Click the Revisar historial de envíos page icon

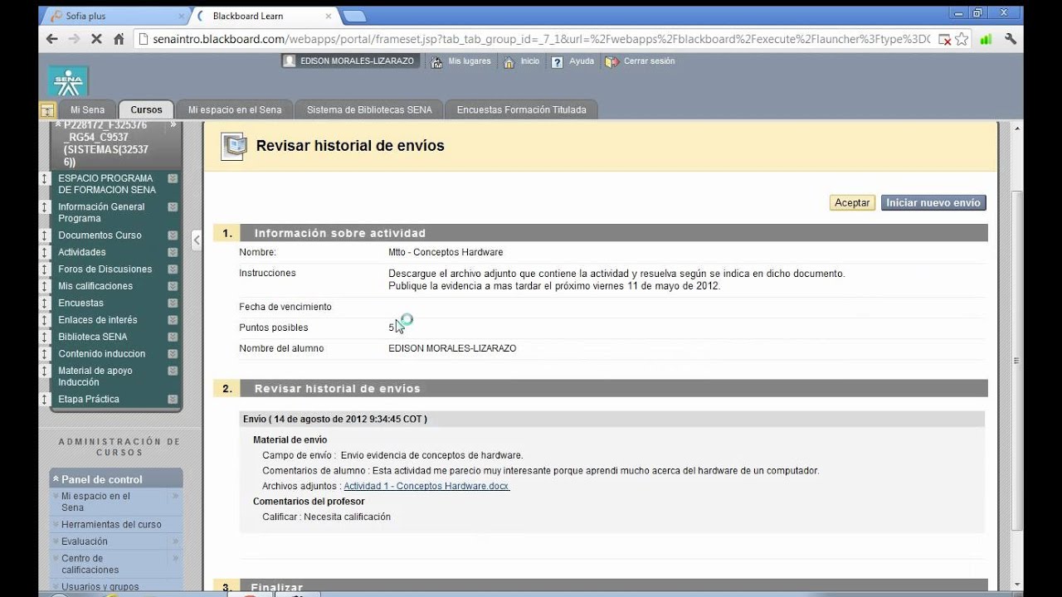point(233,146)
